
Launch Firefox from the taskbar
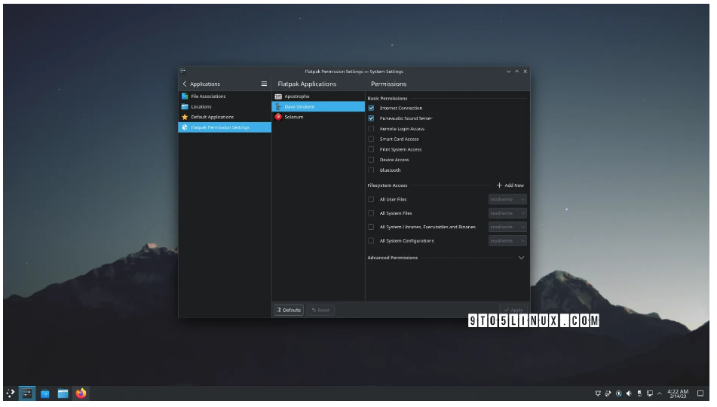[x=81, y=393]
